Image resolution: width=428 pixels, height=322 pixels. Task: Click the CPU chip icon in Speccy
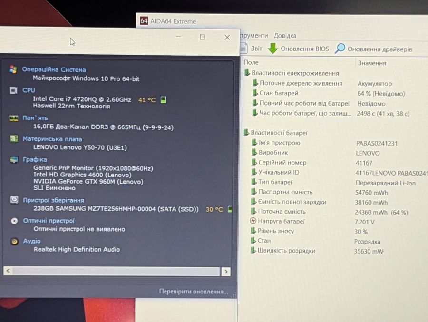click(x=13, y=90)
